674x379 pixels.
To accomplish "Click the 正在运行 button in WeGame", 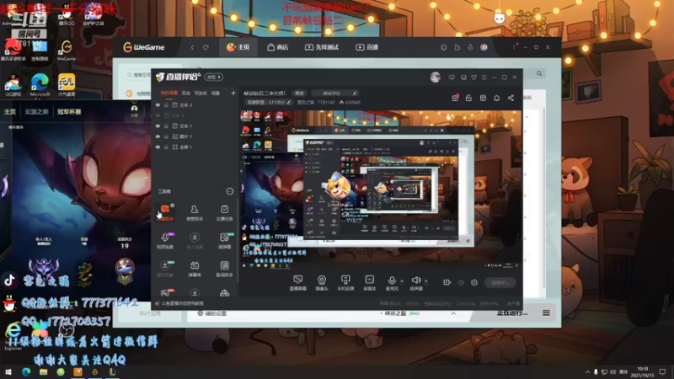I will click(512, 312).
